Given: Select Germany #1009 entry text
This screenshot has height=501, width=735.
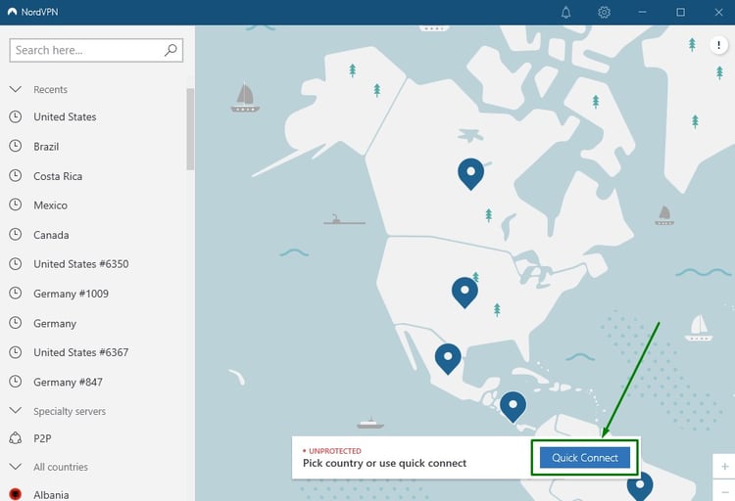Looking at the screenshot, I should (71, 294).
